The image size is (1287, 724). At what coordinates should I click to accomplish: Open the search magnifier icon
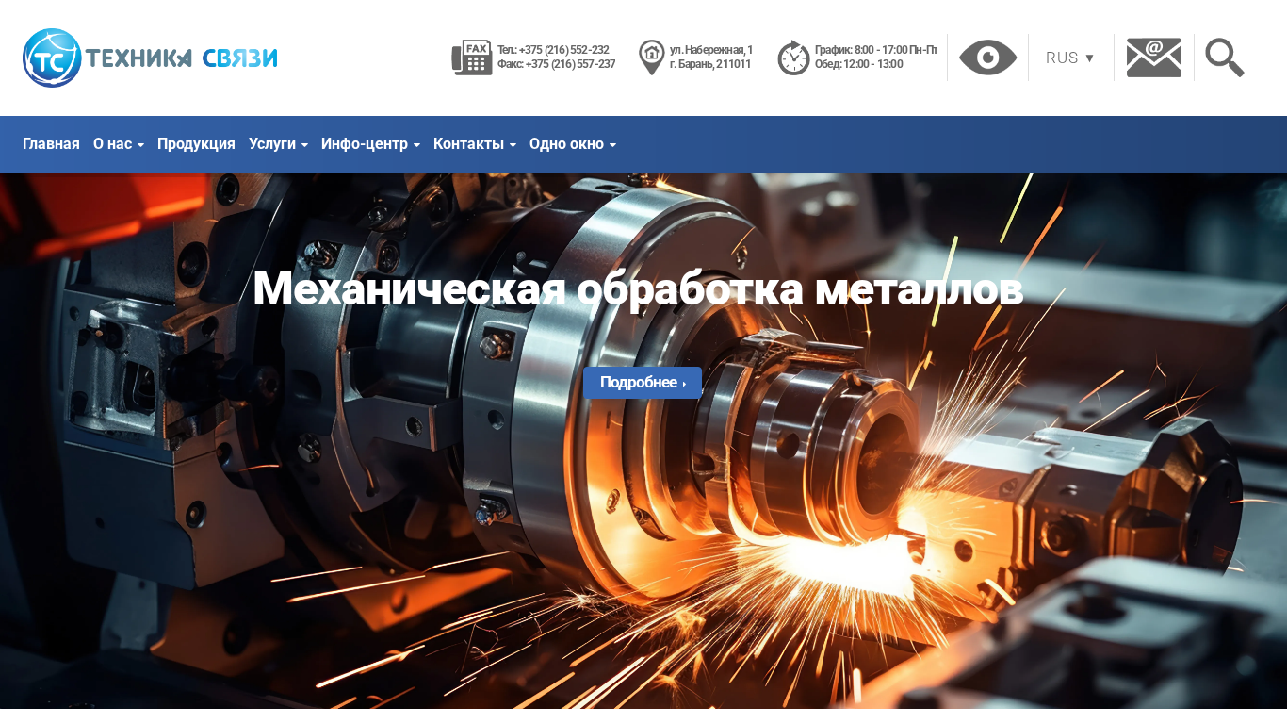[x=1225, y=58]
